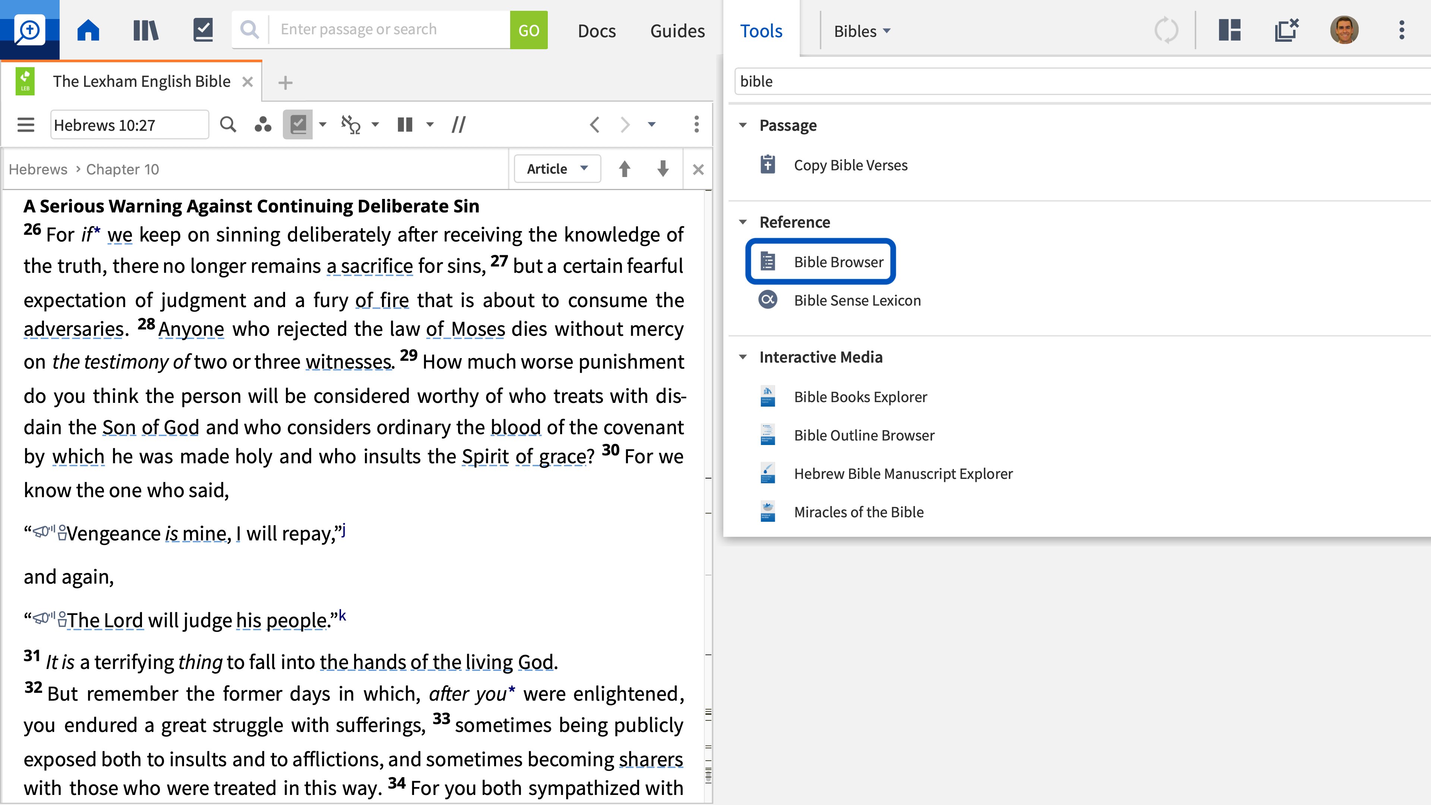The image size is (1431, 805).
Task: Open inline search in the resource toolbar
Action: 228,124
